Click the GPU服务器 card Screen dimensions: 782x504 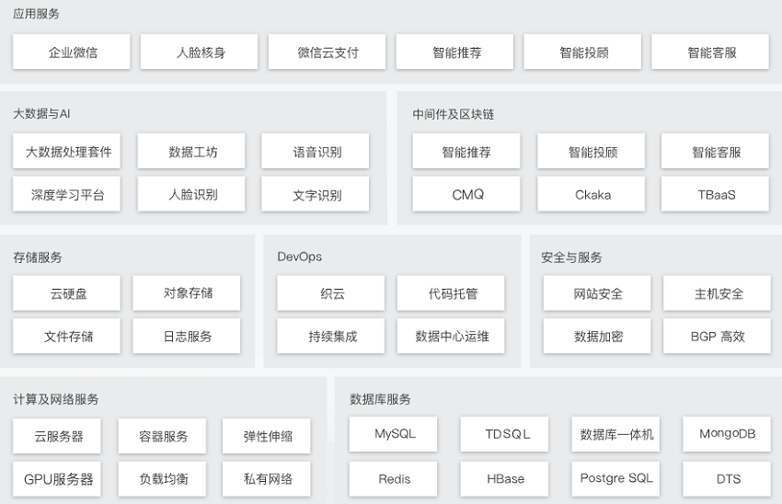tap(57, 479)
